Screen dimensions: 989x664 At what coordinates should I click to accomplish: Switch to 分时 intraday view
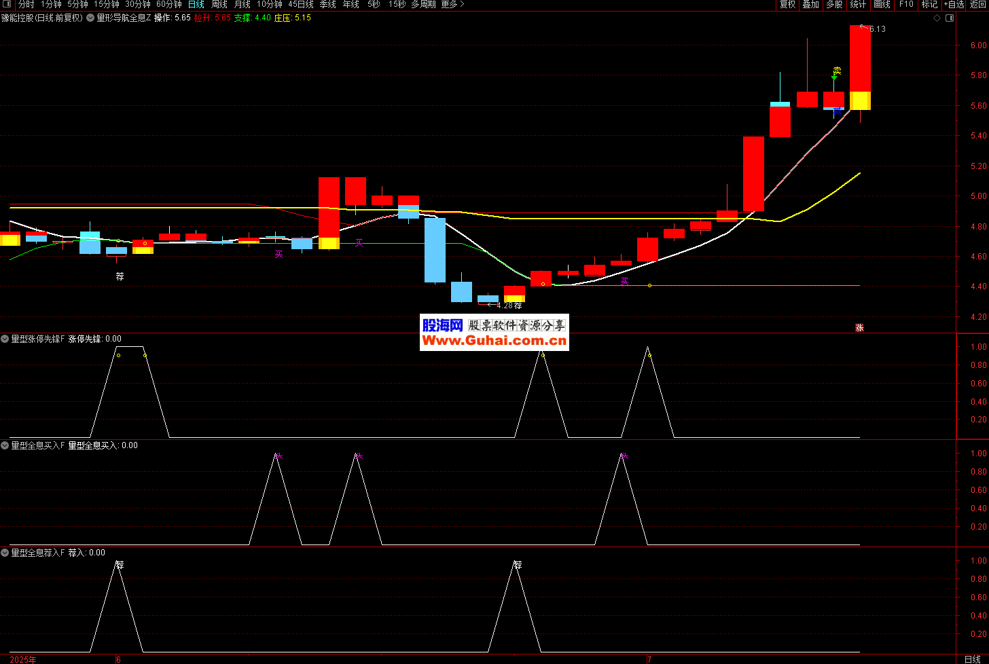tap(26, 5)
